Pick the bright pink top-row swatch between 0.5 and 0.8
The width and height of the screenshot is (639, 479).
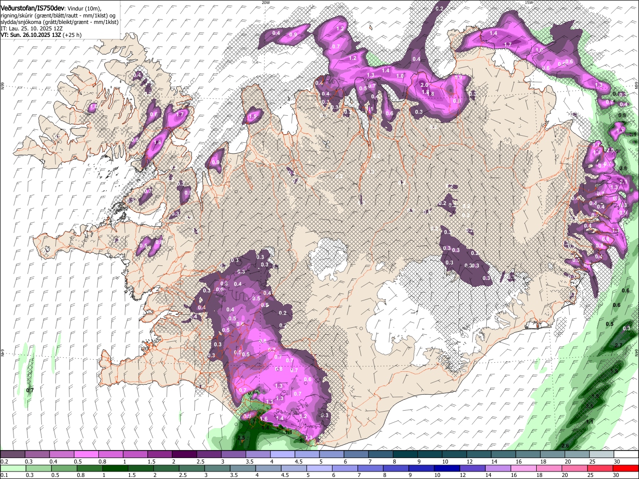pyautogui.click(x=86, y=455)
